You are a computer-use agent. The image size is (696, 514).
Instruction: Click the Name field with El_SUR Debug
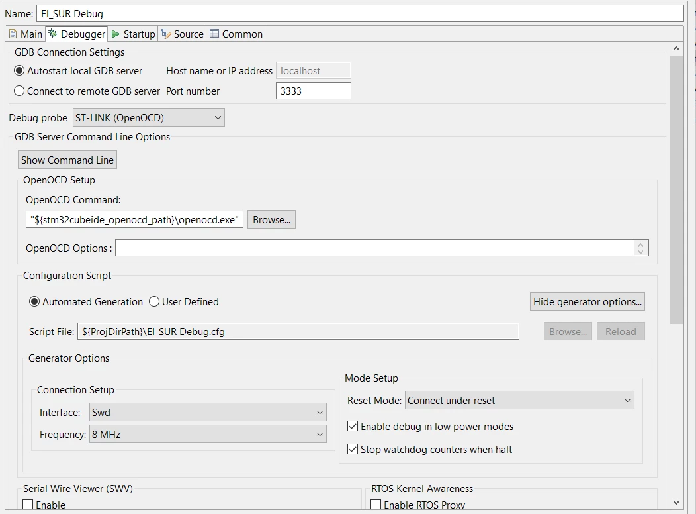pyautogui.click(x=360, y=13)
